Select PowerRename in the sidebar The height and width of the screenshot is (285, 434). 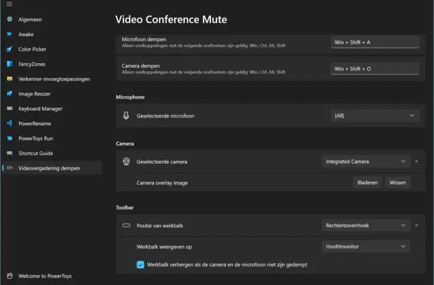point(51,123)
